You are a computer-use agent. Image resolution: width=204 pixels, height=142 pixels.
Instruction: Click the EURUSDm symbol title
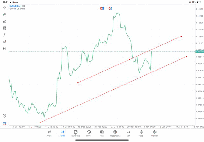[15, 6]
